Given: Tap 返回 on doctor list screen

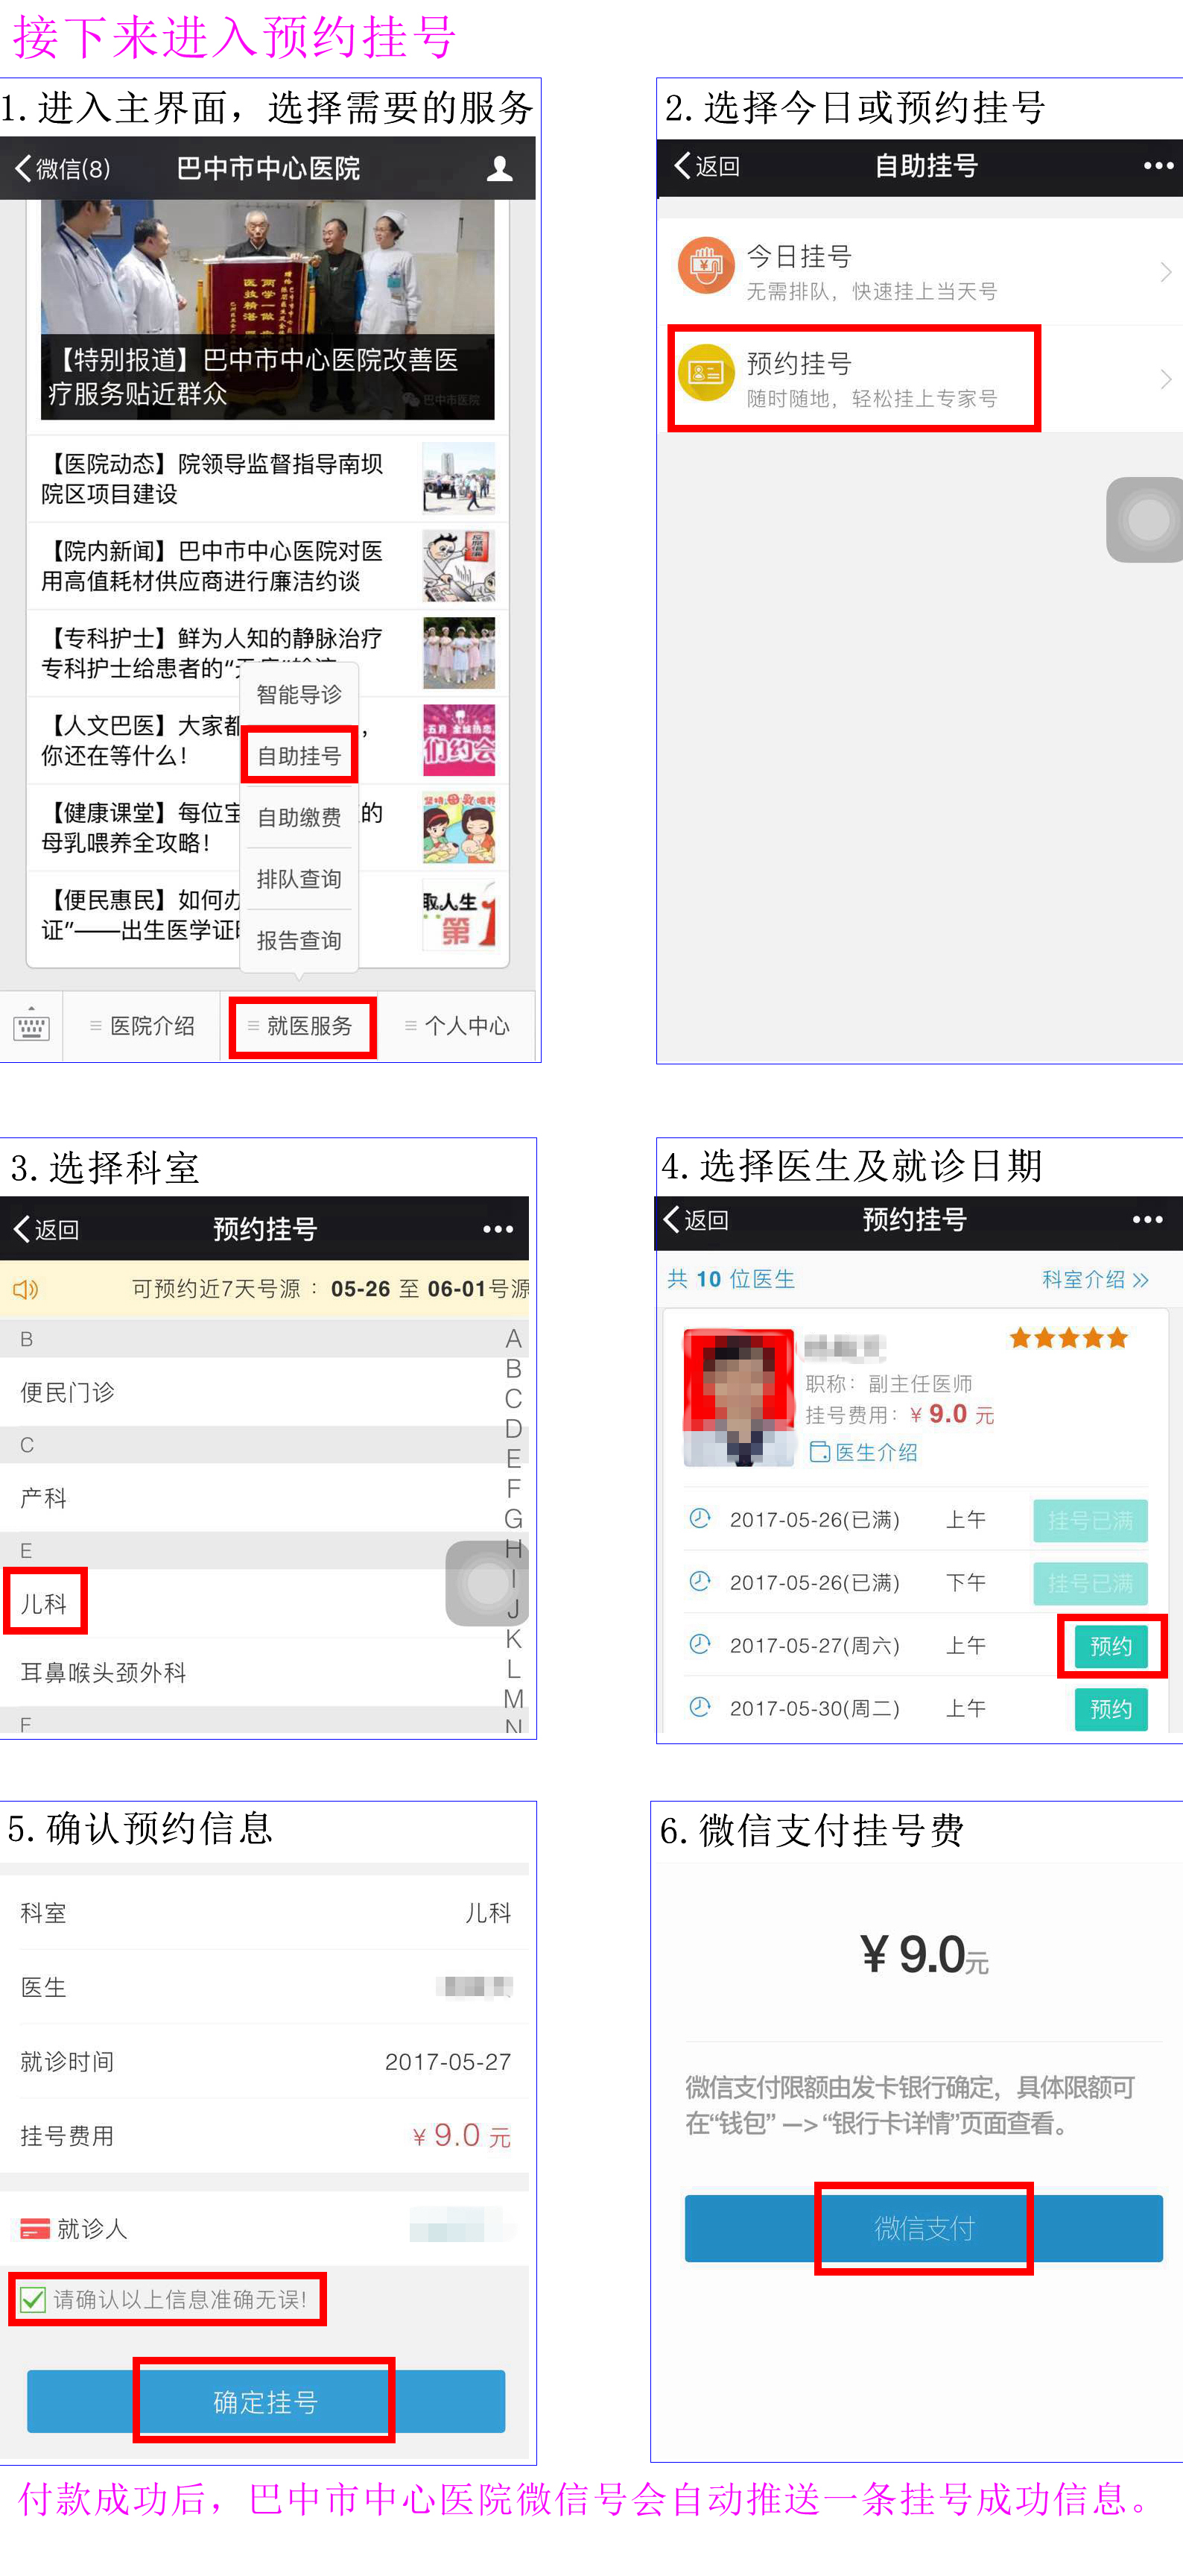Looking at the screenshot, I should click(697, 1220).
